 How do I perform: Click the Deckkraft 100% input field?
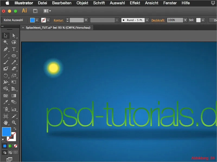175,20
